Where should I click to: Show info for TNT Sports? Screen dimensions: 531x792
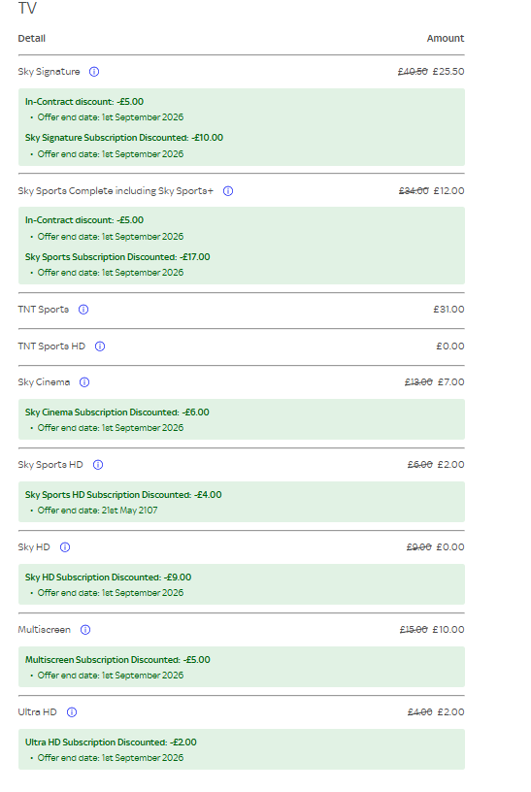83,309
